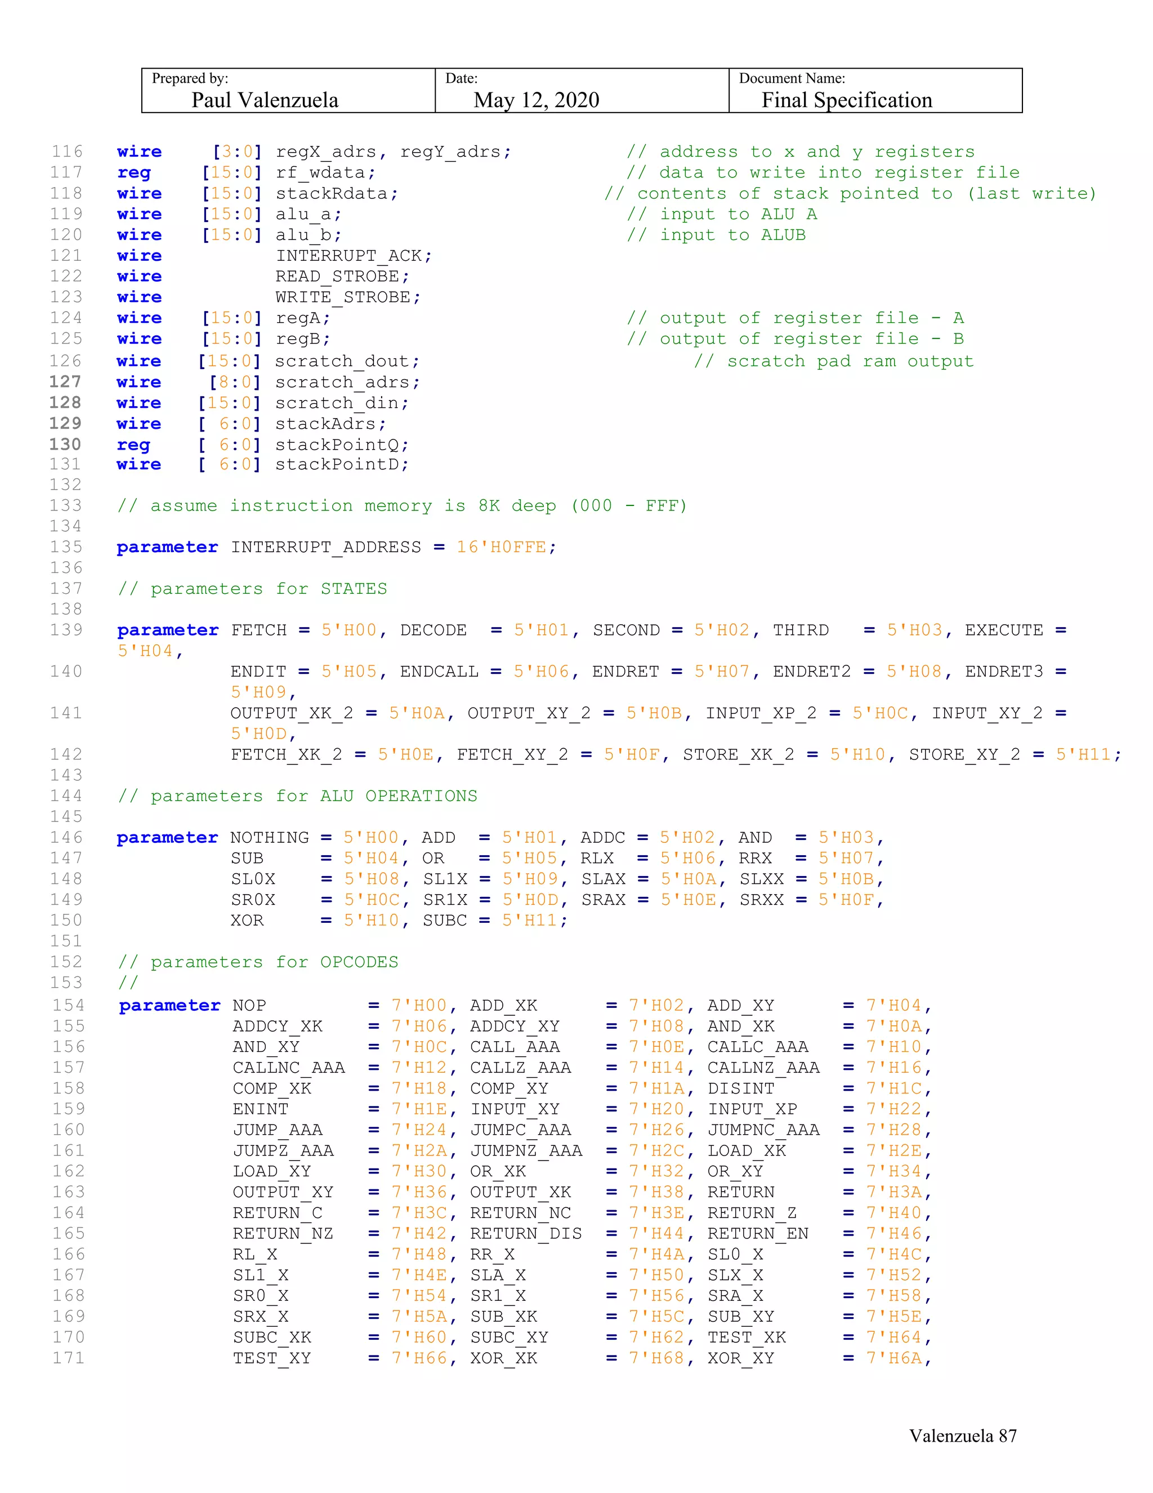The image size is (1153, 1493).
Task: Click the page footer Valenzuela 87
Action: [962, 1436]
